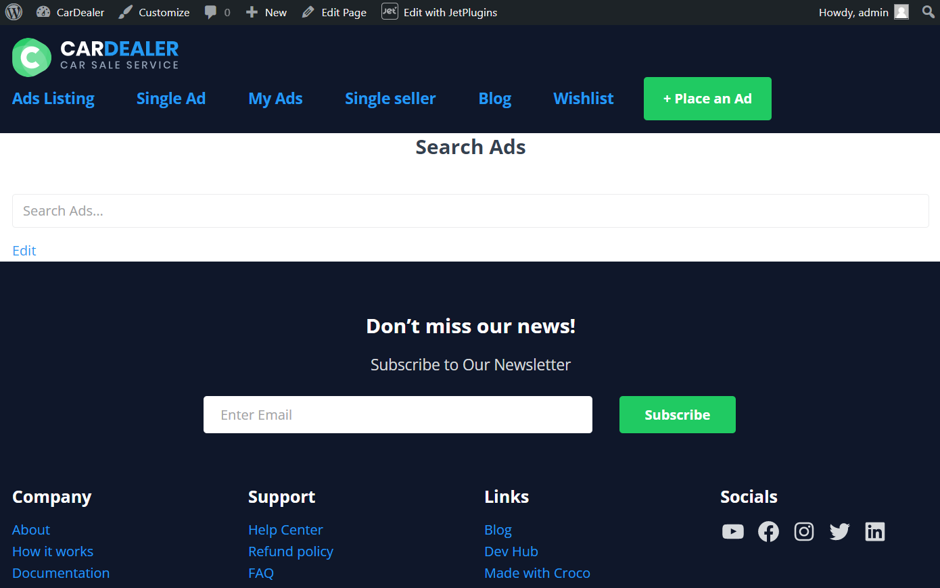940x588 pixels.
Task: Open the Howdy, admin account menu
Action: click(864, 12)
